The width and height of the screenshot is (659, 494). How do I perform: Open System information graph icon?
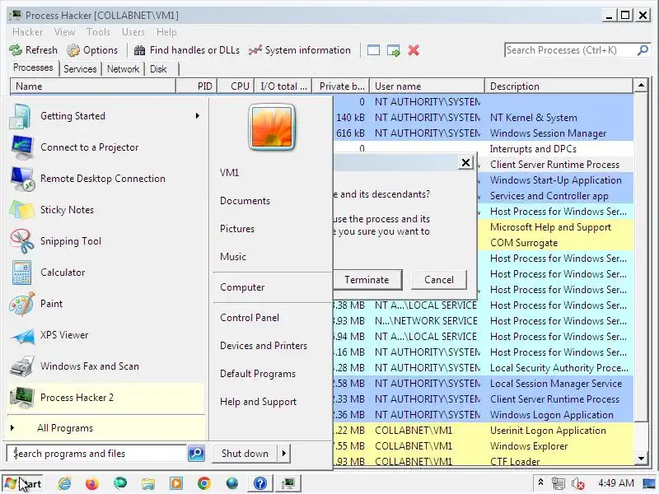255,50
